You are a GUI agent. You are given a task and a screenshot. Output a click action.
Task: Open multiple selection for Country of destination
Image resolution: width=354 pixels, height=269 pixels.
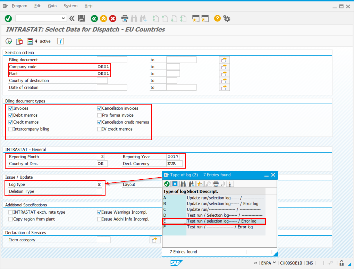[x=224, y=81]
